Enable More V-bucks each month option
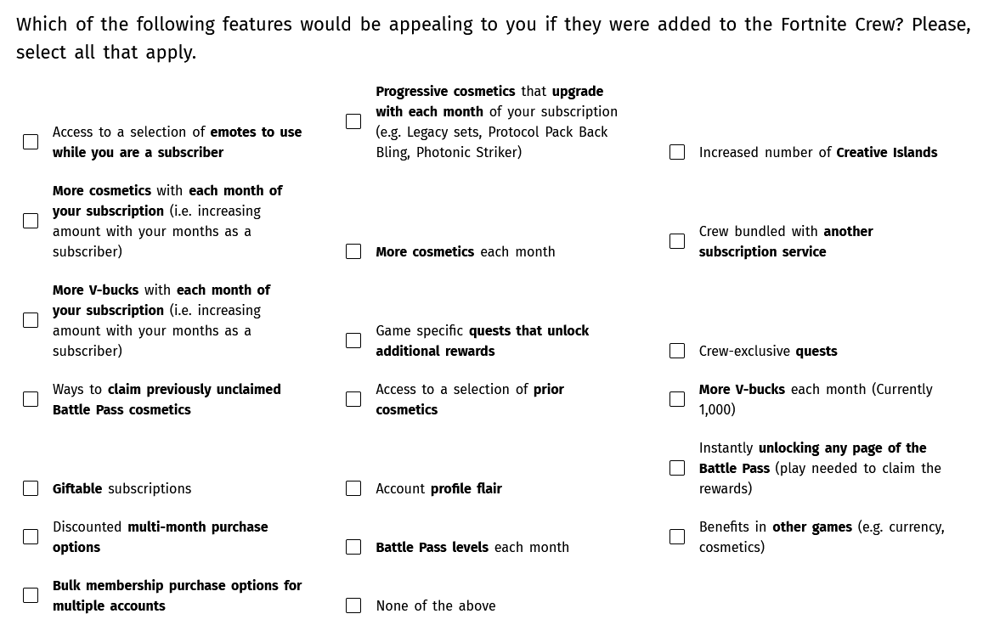Image resolution: width=983 pixels, height=642 pixels. tap(677, 399)
